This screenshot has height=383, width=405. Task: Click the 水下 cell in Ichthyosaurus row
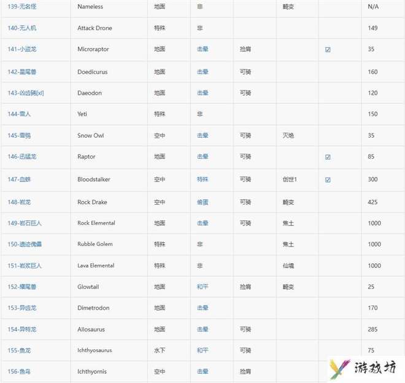(160, 350)
